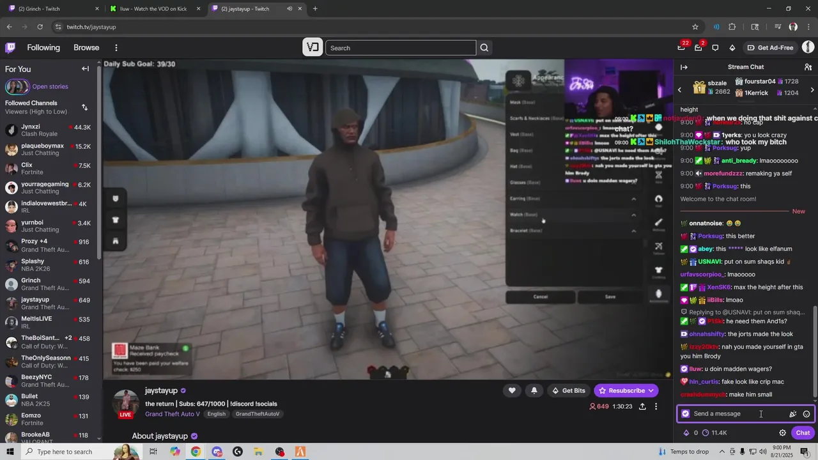Collapse the For You sidebar
Viewport: 818px width, 460px height.
[85, 68]
